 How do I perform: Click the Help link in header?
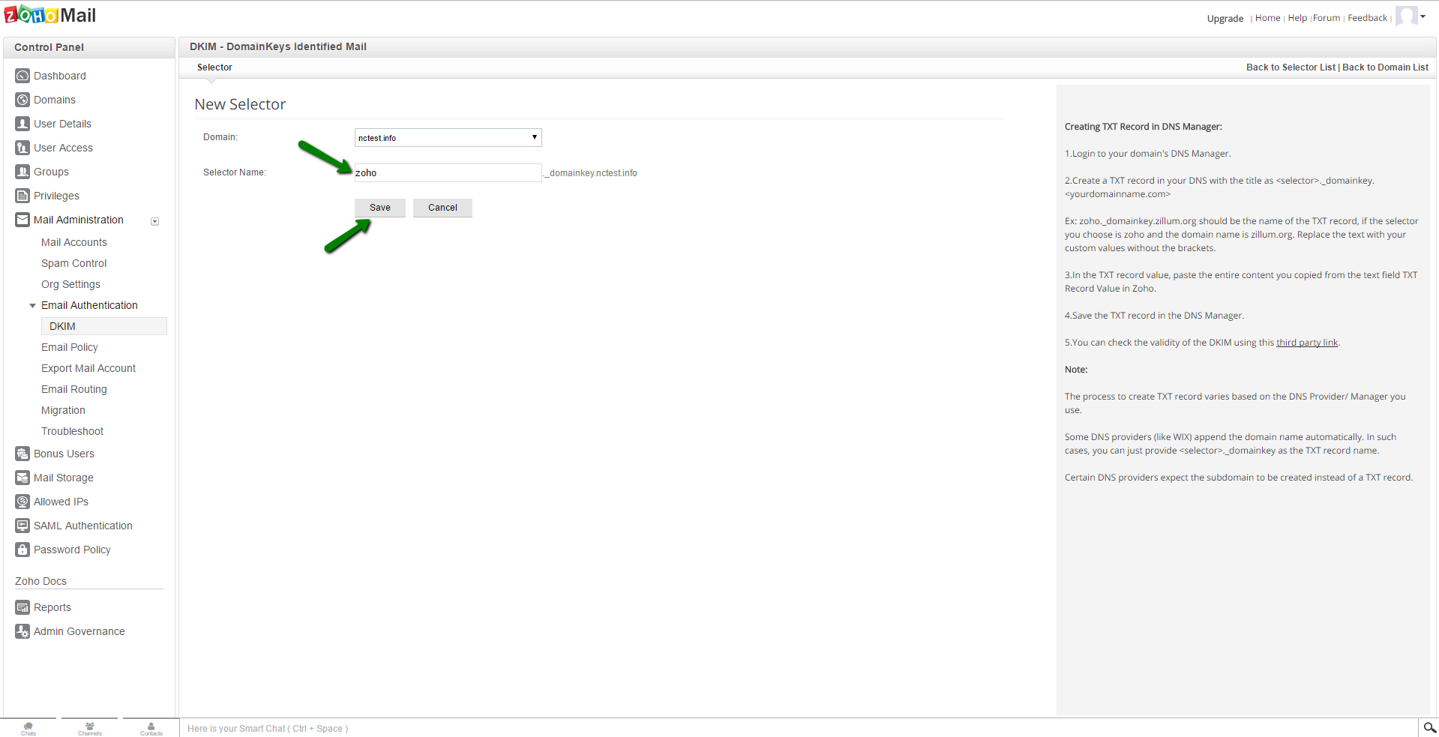[x=1297, y=18]
